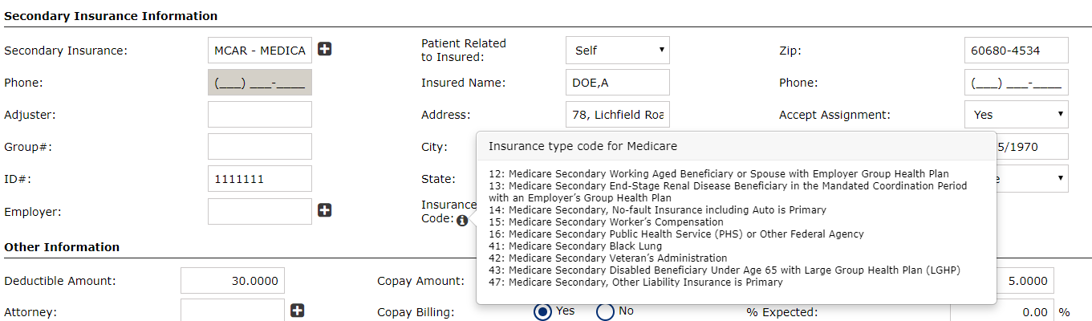The image size is (1092, 321).
Task: Click plus icon next to Employer field
Action: point(325,210)
